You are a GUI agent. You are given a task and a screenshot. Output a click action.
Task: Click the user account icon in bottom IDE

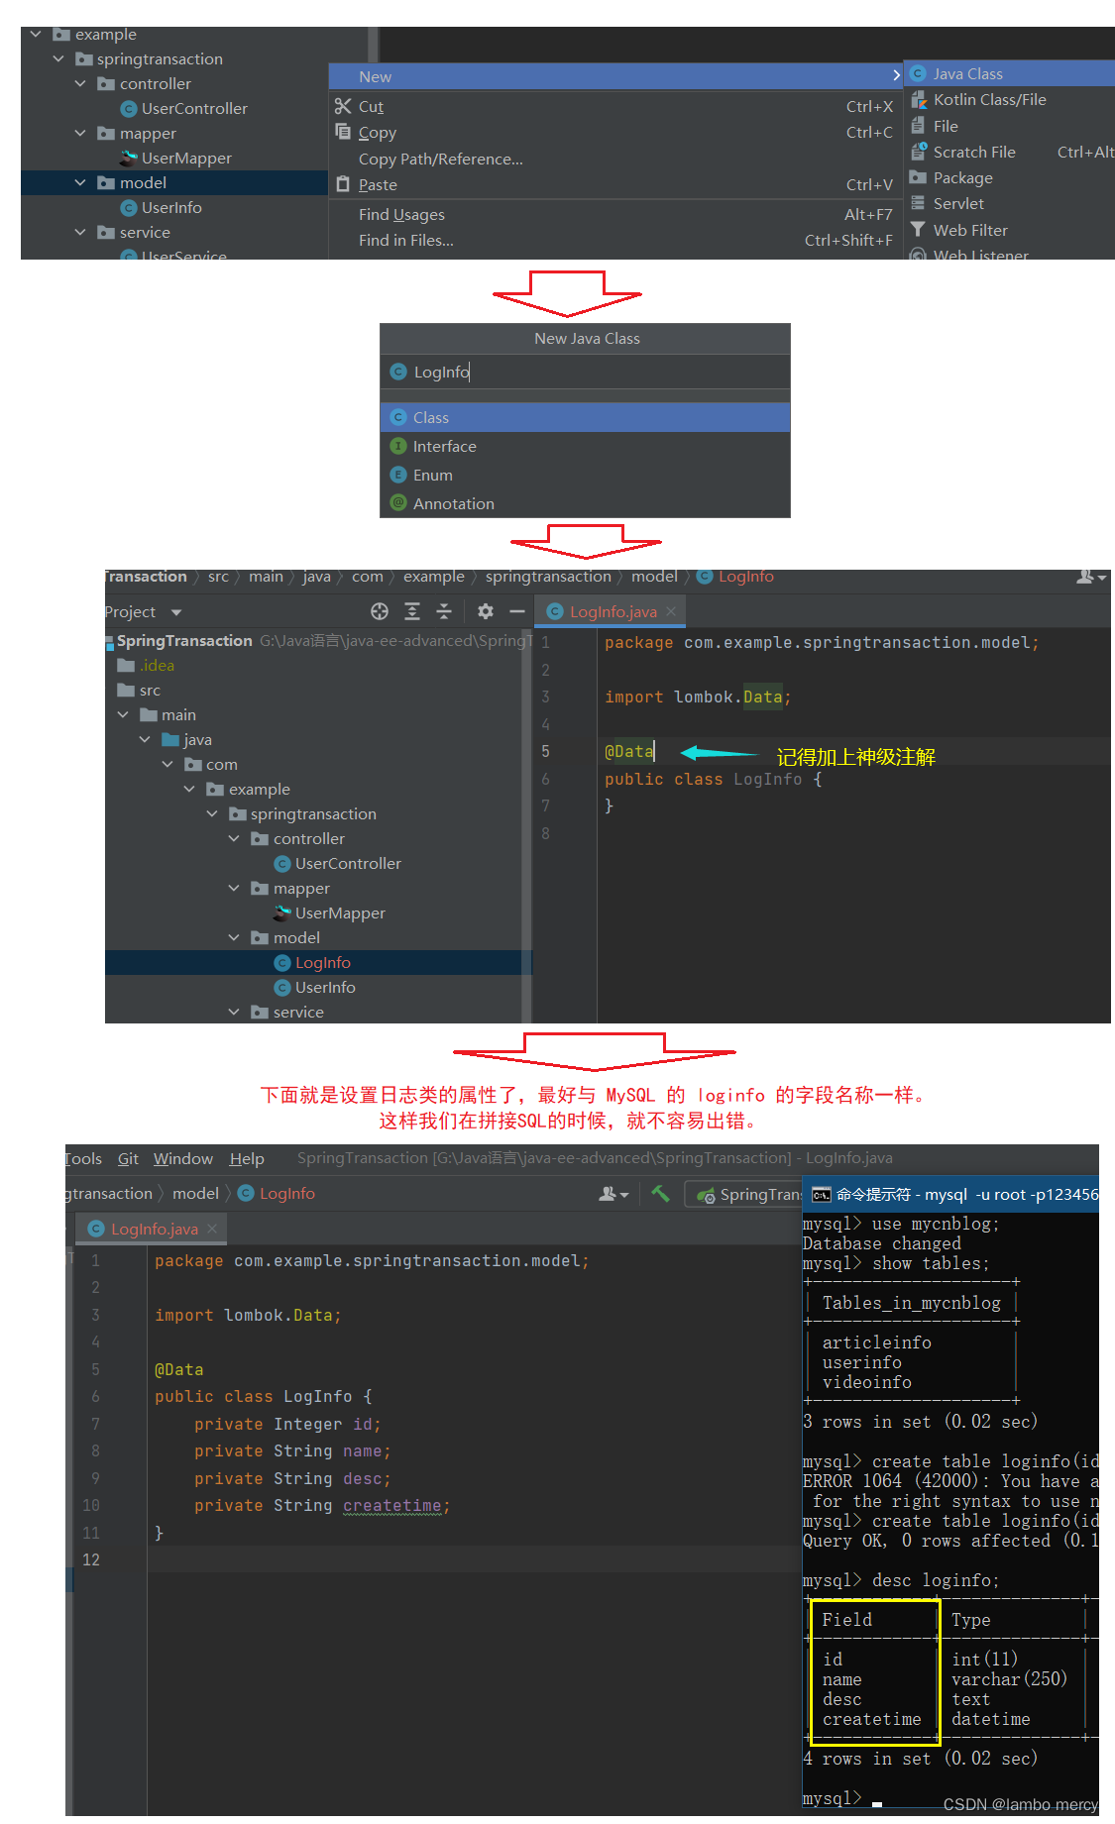click(x=613, y=1194)
